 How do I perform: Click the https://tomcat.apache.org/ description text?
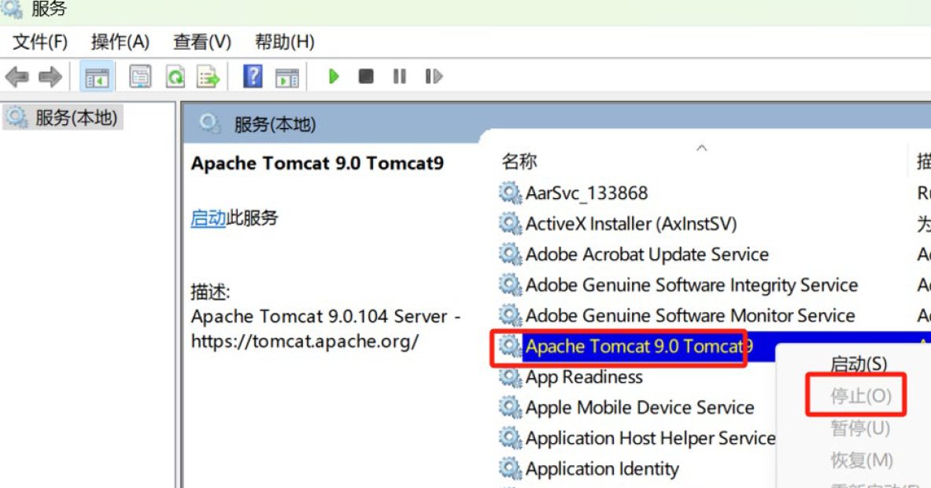pyautogui.click(x=305, y=342)
